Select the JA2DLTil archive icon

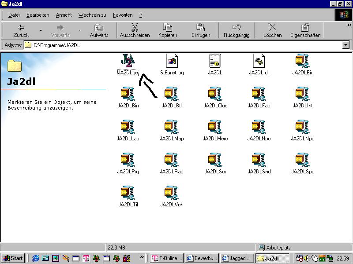point(128,193)
